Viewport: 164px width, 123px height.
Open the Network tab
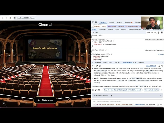pyautogui.click(x=129, y=22)
